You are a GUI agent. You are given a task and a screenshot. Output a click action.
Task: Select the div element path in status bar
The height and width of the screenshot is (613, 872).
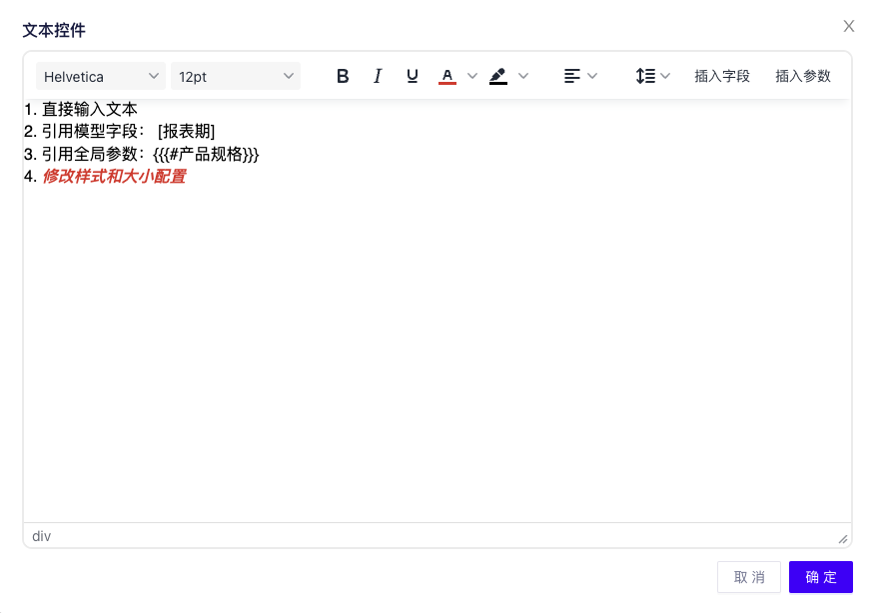coord(41,536)
